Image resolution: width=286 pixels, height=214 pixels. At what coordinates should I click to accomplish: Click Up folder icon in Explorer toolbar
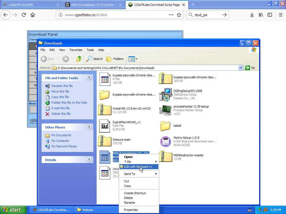[x=79, y=59]
